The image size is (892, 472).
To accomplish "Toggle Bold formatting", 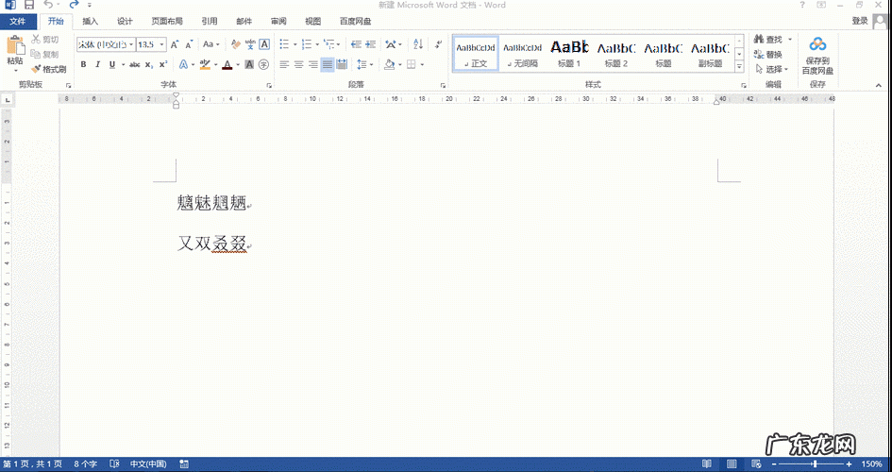I will [83, 64].
